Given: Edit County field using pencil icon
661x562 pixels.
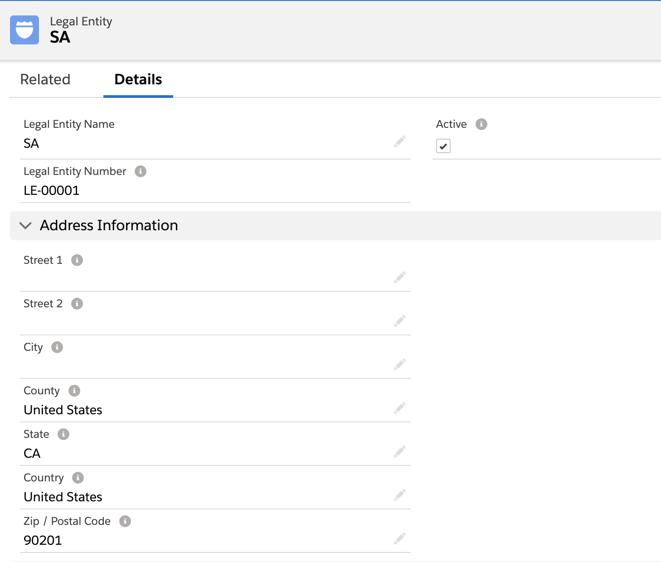Looking at the screenshot, I should tap(399, 408).
